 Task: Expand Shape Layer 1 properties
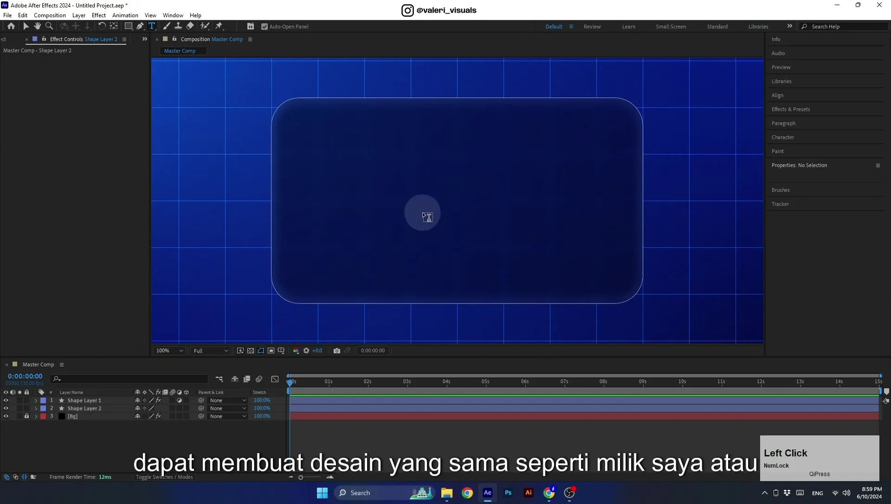(x=36, y=400)
